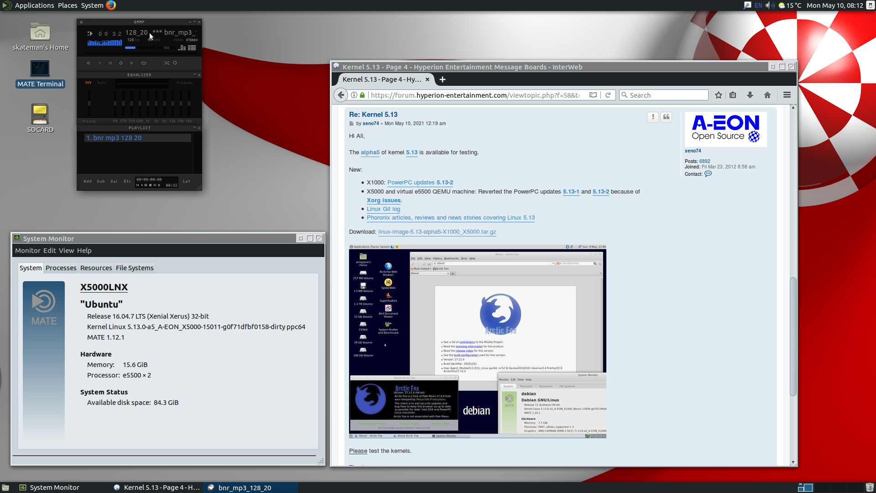876x493 pixels.
Task: Click QMMP stop button
Action: point(121,63)
